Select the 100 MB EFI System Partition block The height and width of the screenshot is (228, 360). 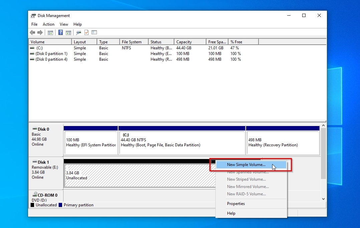(91, 140)
